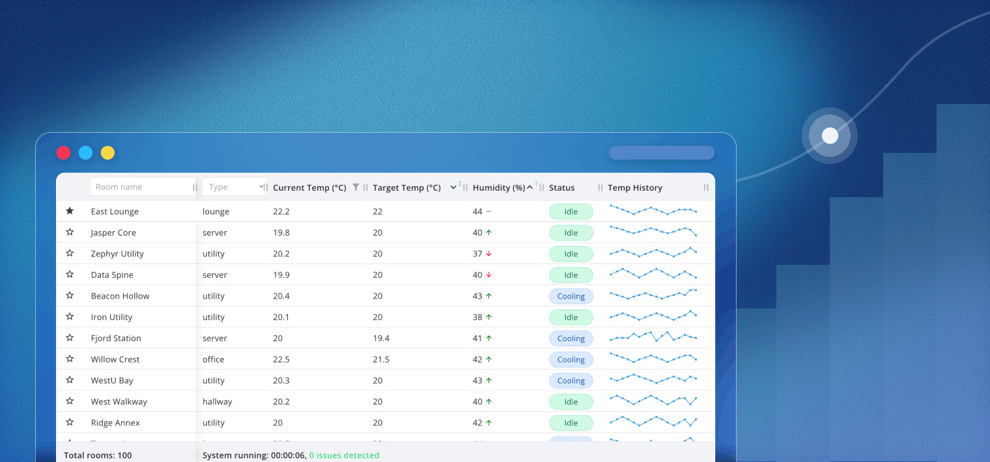This screenshot has width=990, height=462.
Task: Click the green up arrow beside Jasper Core humidity
Action: [488, 232]
